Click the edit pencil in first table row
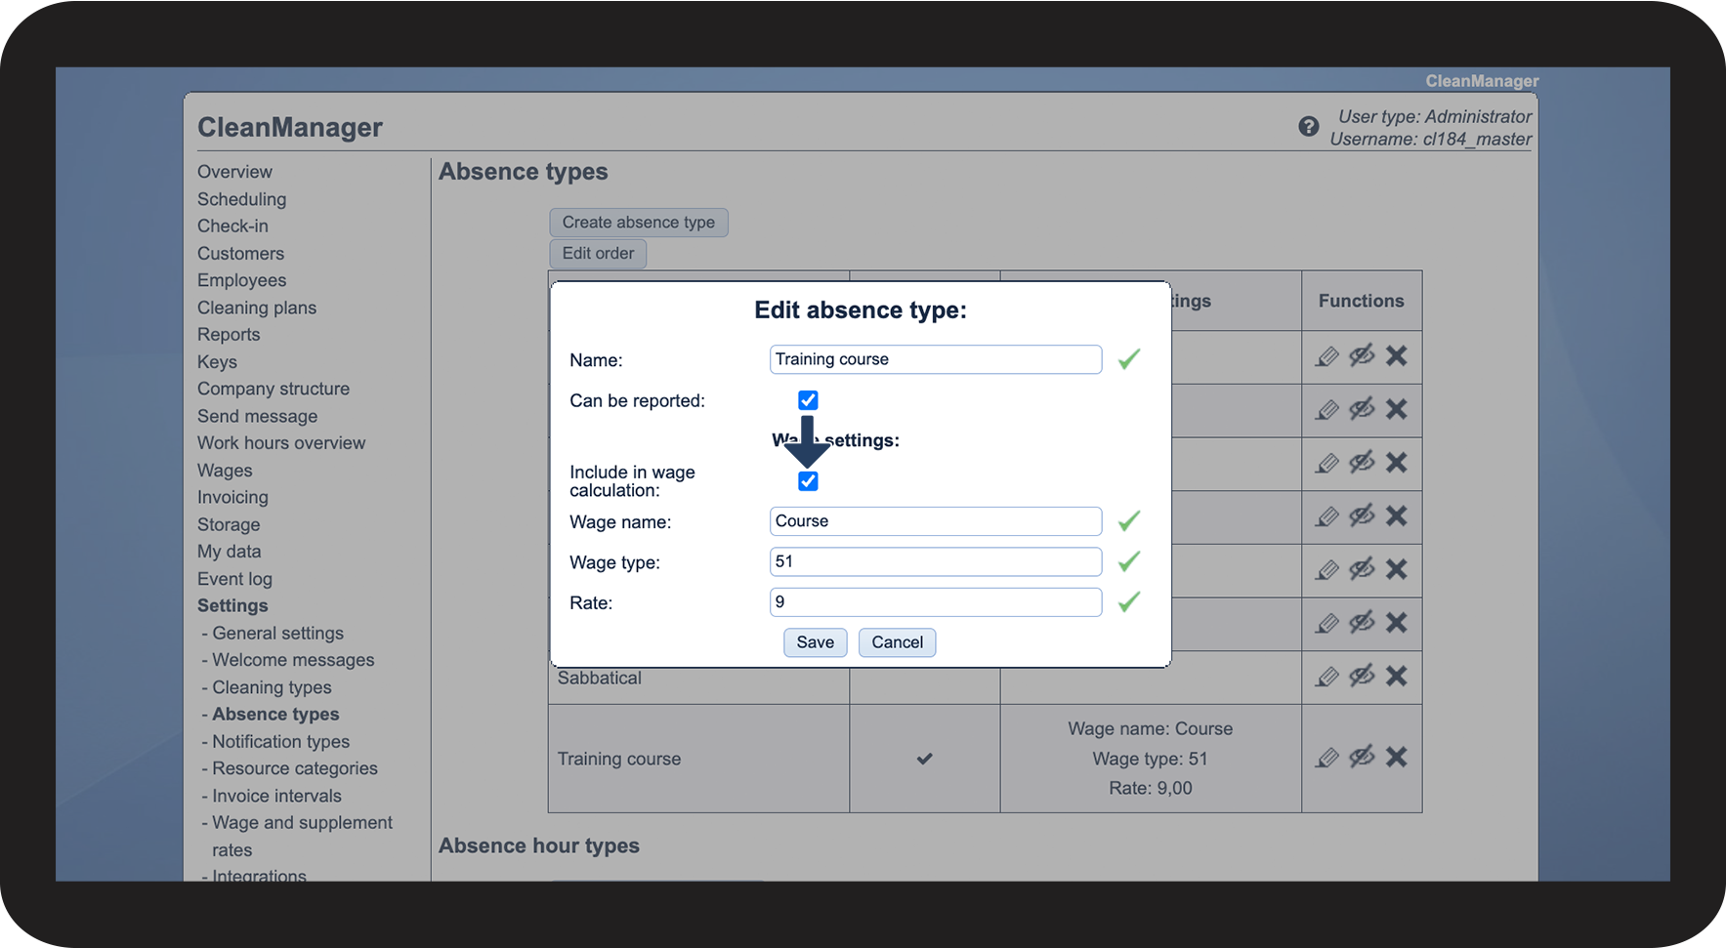Screen dimensions: 1726x948 (1326, 356)
